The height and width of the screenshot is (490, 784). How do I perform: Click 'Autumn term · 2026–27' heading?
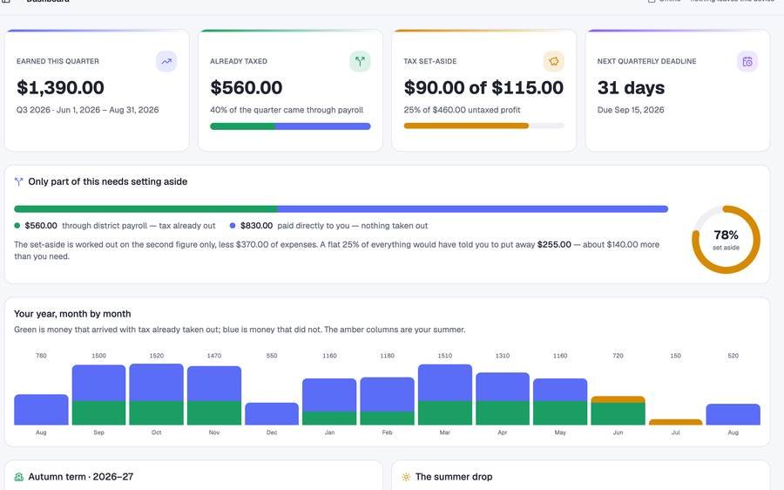(x=80, y=477)
